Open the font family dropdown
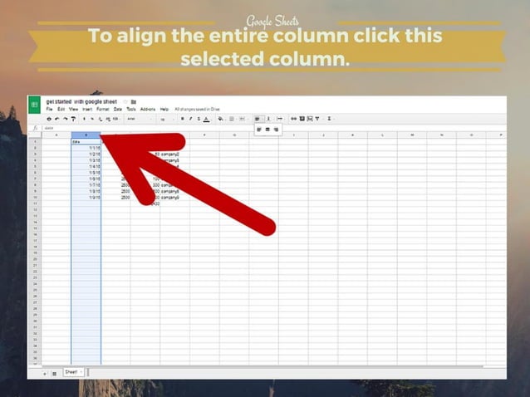This screenshot has height=397, width=530. tap(140, 119)
